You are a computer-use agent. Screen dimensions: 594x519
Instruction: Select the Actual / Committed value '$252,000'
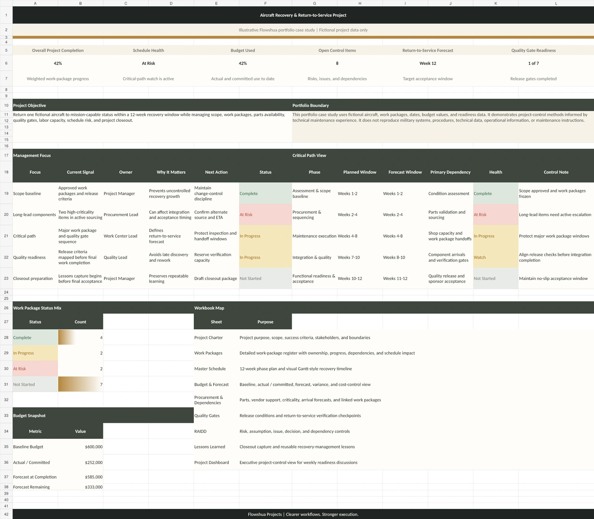pos(81,463)
